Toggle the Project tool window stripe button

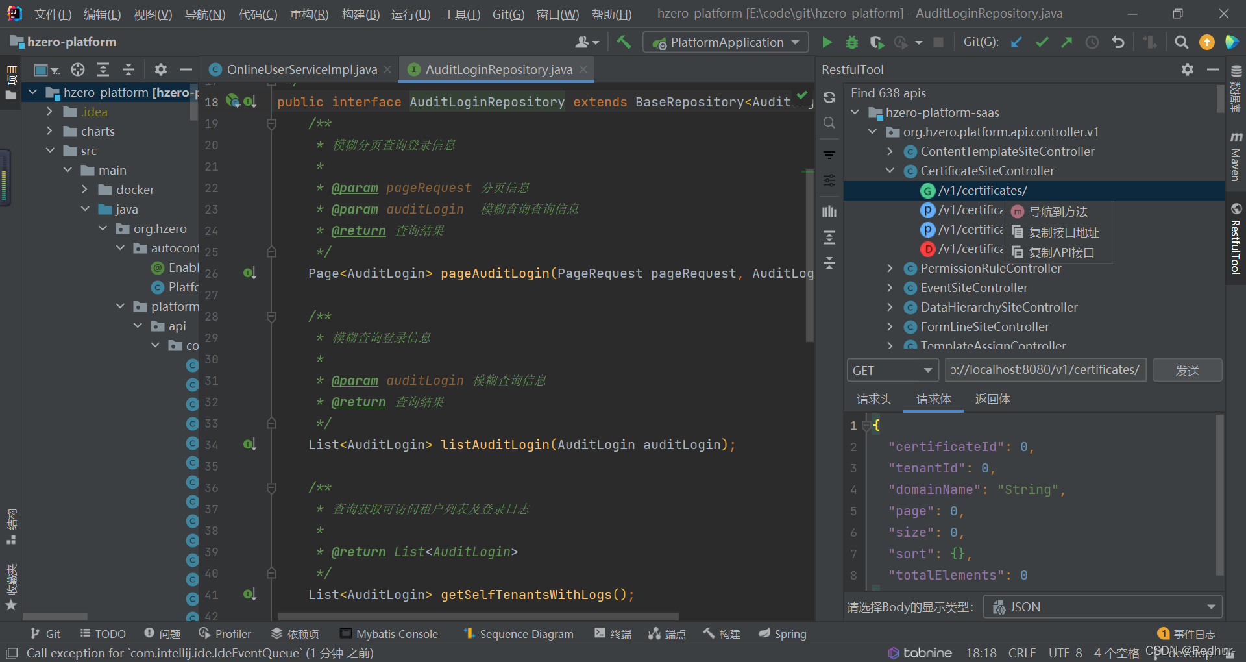click(11, 83)
